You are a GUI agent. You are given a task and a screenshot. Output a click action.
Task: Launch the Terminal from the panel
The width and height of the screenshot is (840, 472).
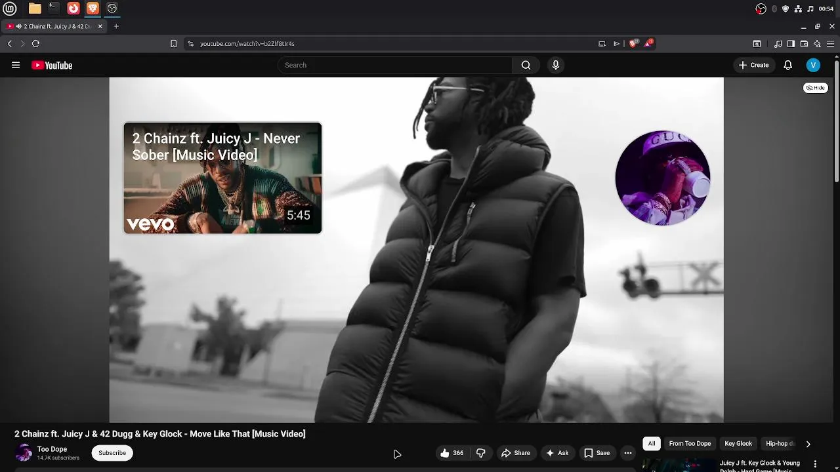coord(54,9)
